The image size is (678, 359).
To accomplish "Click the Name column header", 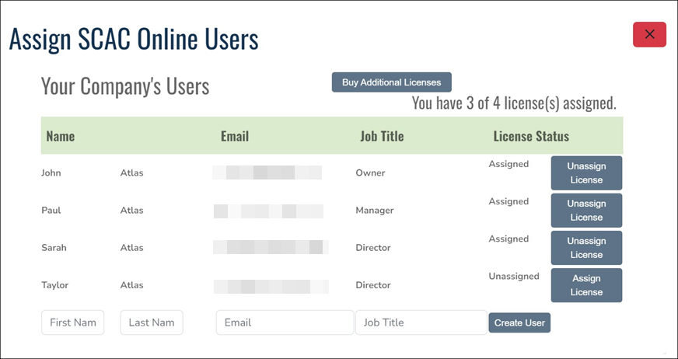I will coord(61,136).
